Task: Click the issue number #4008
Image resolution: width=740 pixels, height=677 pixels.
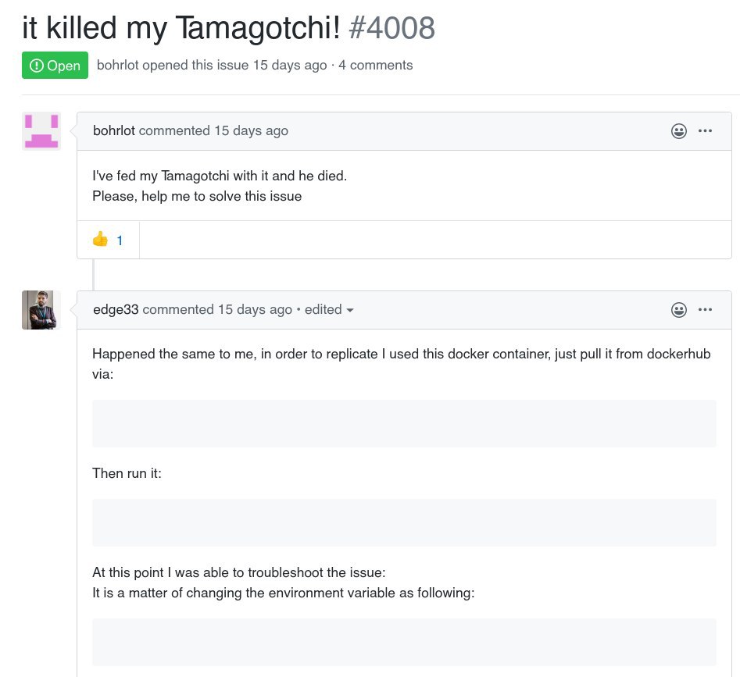Action: tap(391, 28)
